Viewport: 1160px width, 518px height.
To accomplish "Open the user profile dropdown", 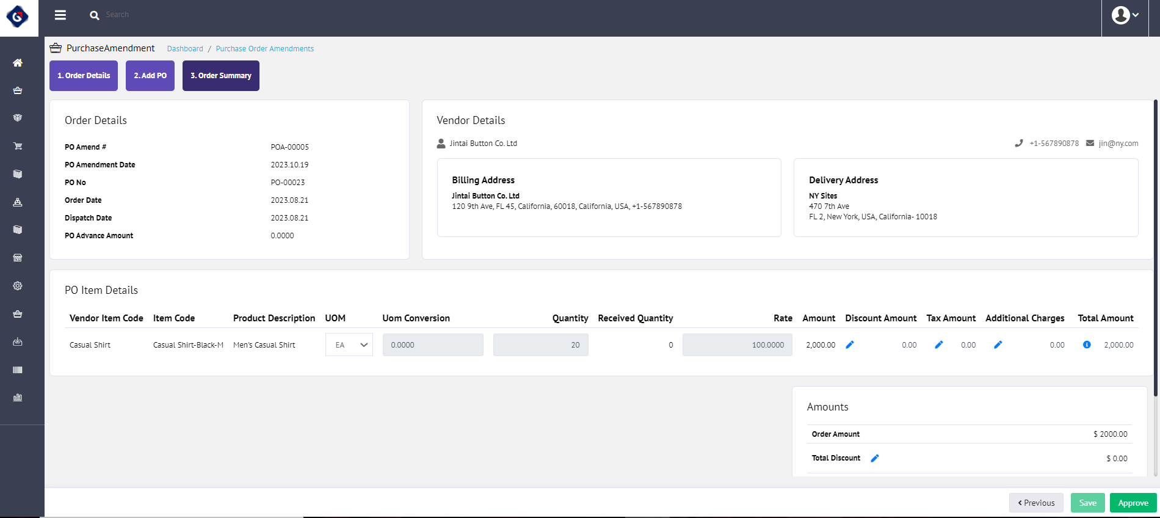I will point(1125,15).
